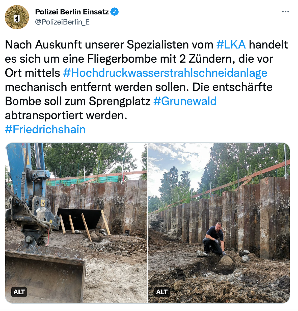Enlarge the right photo with kneeling man
Image resolution: width=298 pixels, height=311 pixels.
point(219,223)
